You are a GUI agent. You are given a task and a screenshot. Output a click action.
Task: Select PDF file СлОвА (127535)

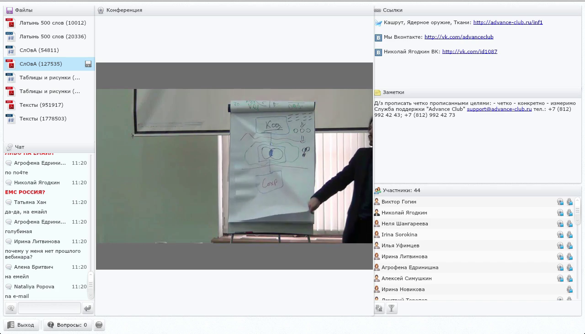click(x=49, y=64)
